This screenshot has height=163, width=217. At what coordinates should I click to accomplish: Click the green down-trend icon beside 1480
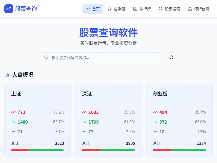coord(13,122)
